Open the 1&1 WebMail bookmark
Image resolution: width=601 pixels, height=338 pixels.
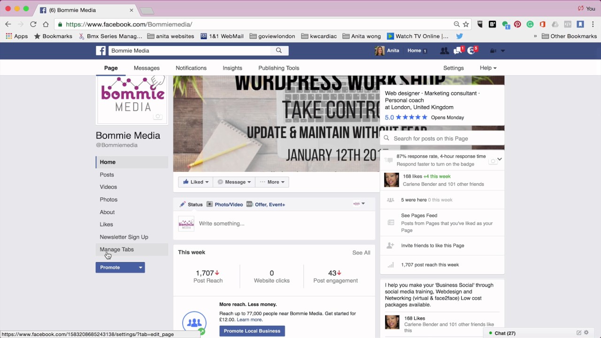[222, 36]
